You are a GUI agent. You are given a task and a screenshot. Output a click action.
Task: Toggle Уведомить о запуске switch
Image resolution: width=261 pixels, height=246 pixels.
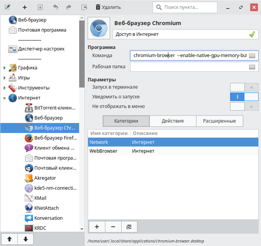pyautogui.click(x=244, y=97)
